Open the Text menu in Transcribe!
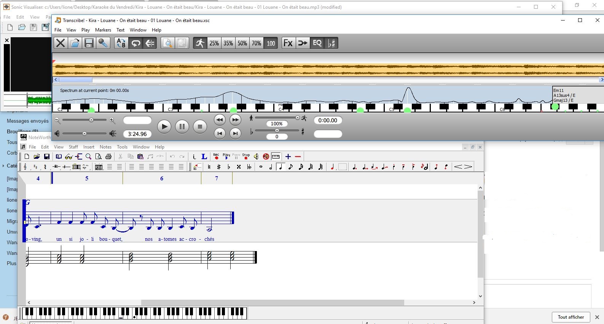Screen dimensions: 604x324 (x=120, y=30)
